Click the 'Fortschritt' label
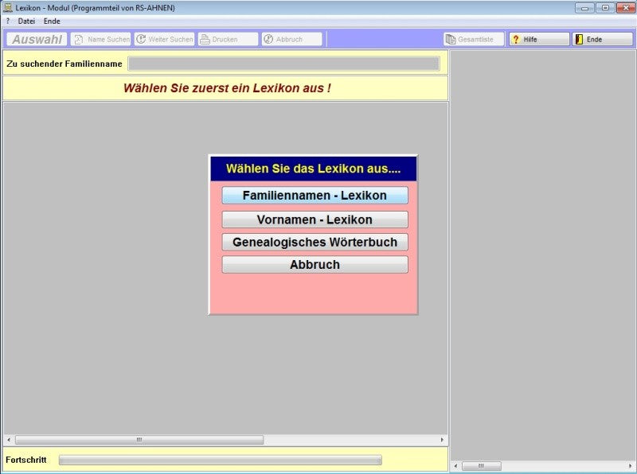The height and width of the screenshot is (474, 637). pos(26,460)
